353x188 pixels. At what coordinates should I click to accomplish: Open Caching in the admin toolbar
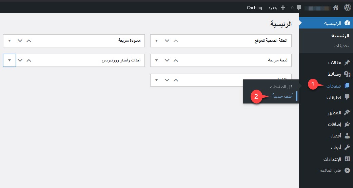(x=254, y=7)
